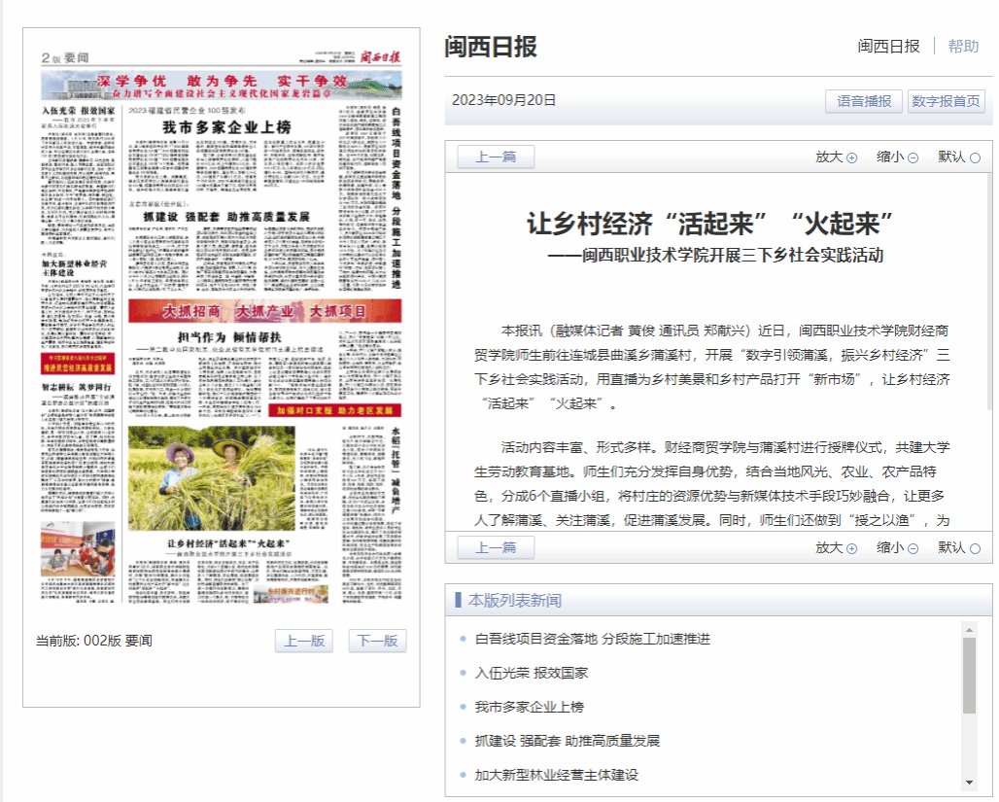Open article 白吾线项目资金落地 分段施工加速推进
This screenshot has height=802, width=999.
[592, 639]
